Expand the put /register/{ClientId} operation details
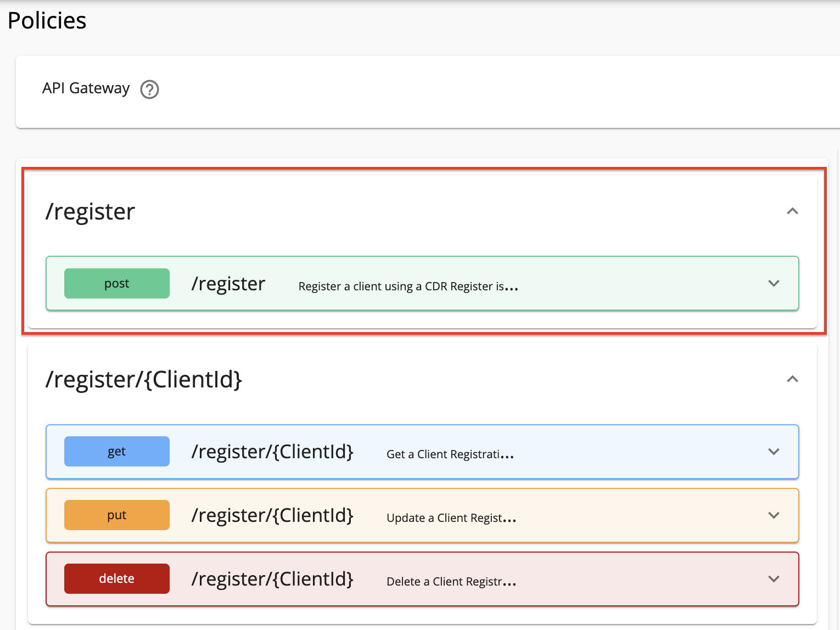Screen dimensions: 840x630 (x=774, y=515)
